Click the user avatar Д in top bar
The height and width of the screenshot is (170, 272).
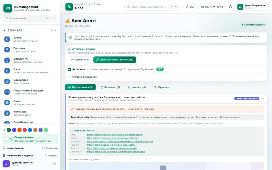pyautogui.click(x=240, y=7)
